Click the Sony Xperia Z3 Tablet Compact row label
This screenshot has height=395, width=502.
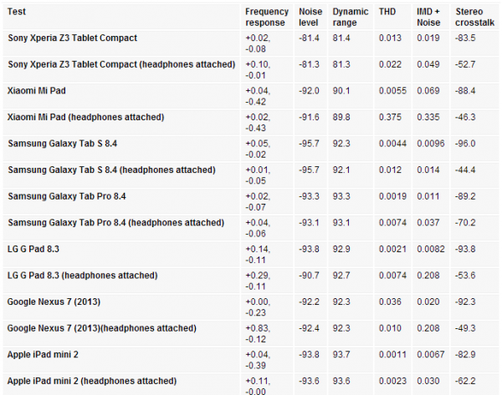(x=72, y=38)
